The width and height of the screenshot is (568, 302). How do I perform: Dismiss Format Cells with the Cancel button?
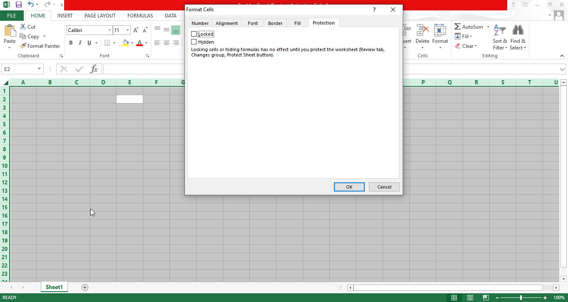(384, 187)
